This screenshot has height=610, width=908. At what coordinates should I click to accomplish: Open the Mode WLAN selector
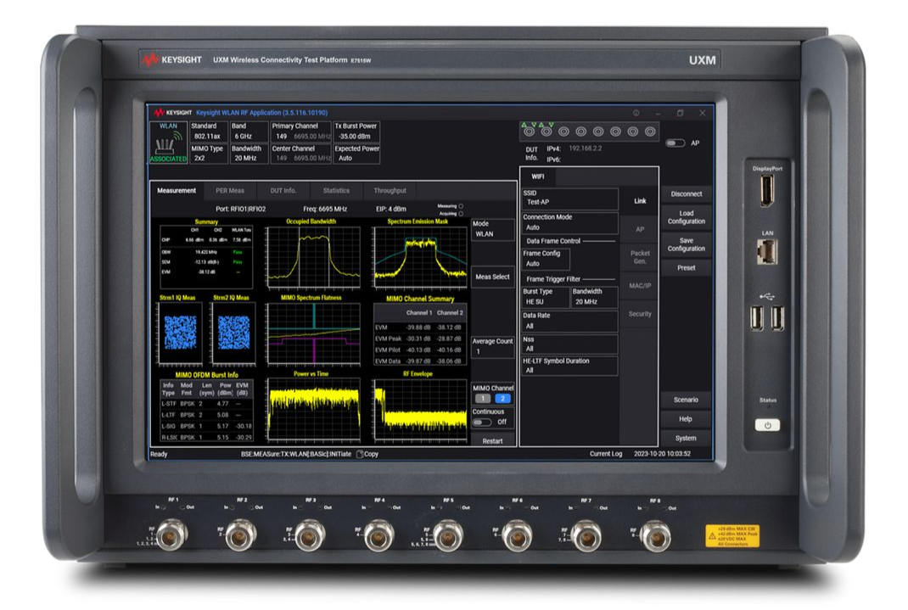pos(493,229)
